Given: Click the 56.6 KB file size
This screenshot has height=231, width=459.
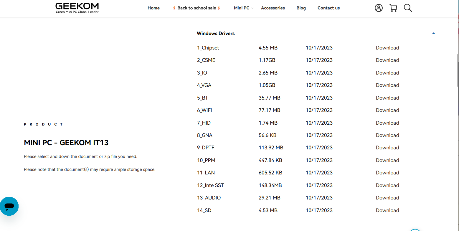Looking at the screenshot, I should click(268, 135).
